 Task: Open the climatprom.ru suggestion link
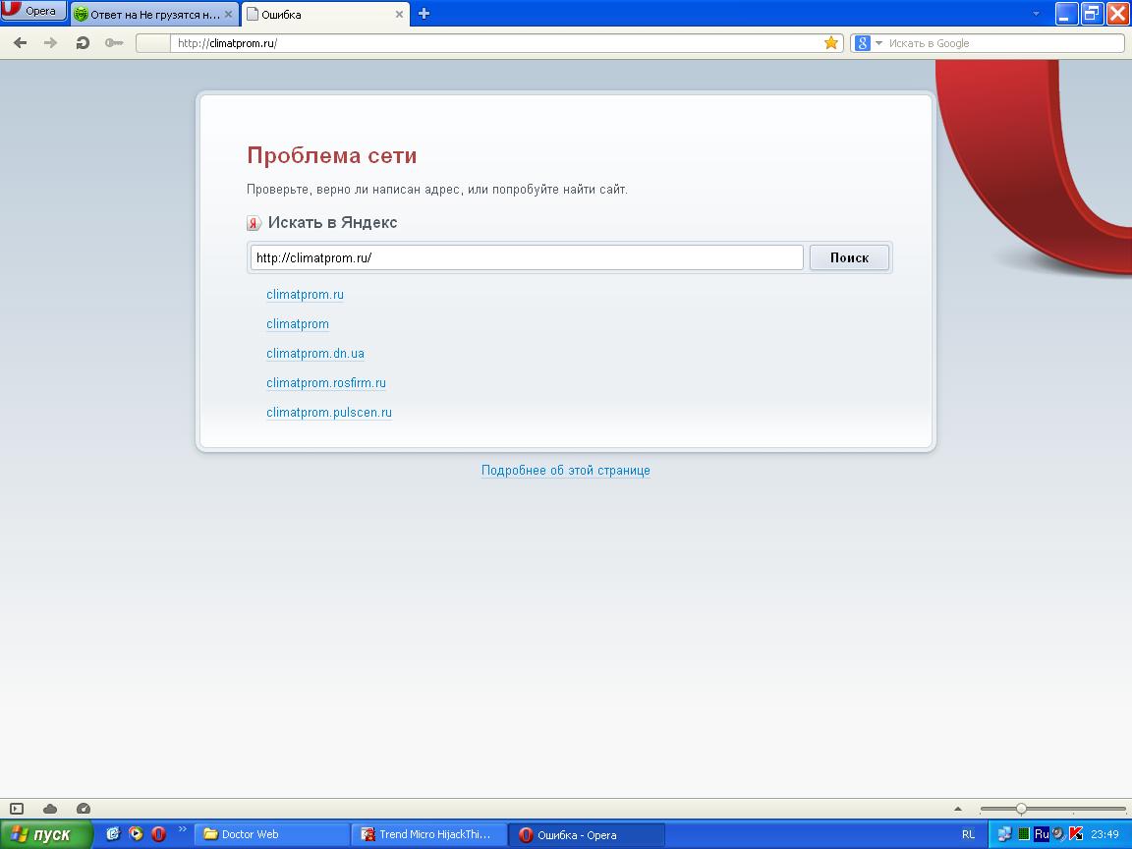[305, 295]
